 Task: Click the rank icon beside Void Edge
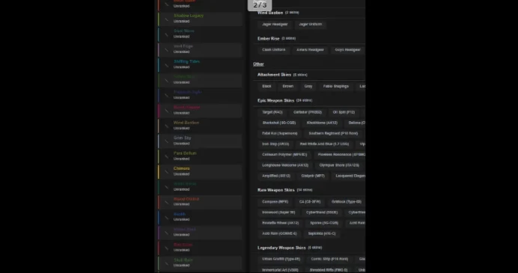click(x=167, y=50)
